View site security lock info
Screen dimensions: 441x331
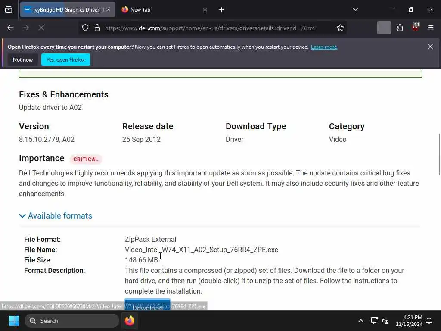coord(97,28)
